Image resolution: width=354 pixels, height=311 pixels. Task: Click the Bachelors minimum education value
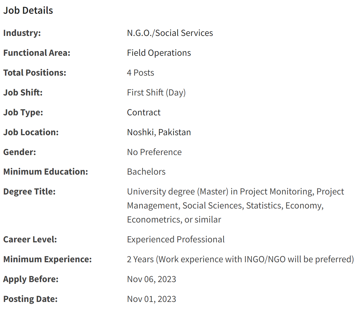(146, 172)
